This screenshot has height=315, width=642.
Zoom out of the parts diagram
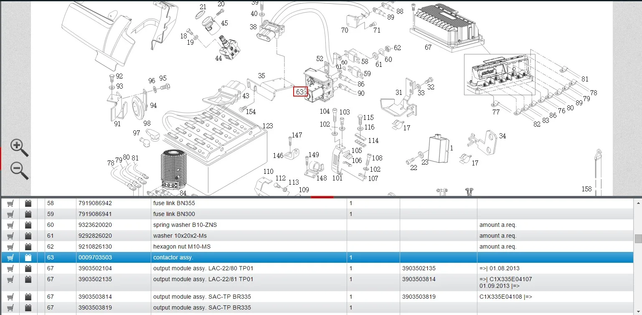click(x=19, y=171)
